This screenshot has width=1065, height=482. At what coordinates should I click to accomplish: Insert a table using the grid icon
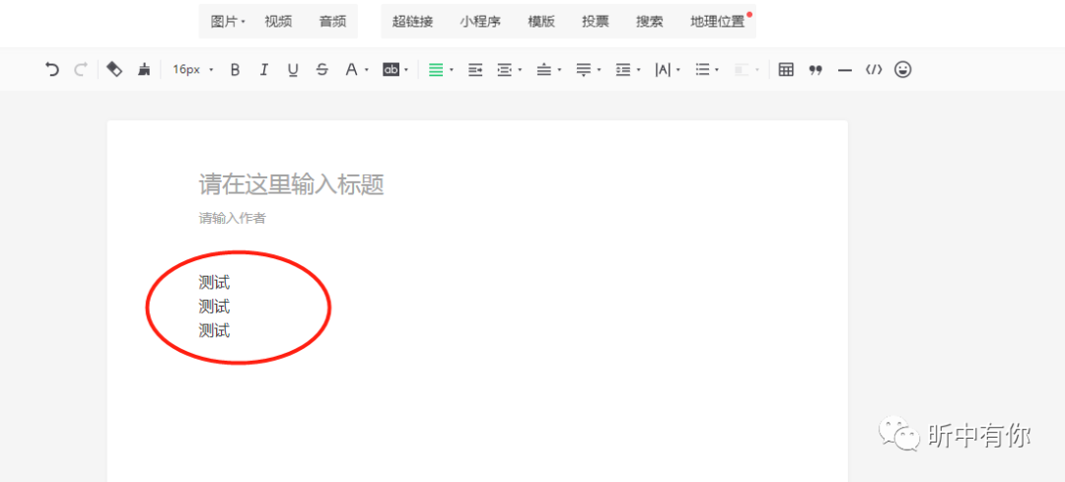(x=786, y=70)
